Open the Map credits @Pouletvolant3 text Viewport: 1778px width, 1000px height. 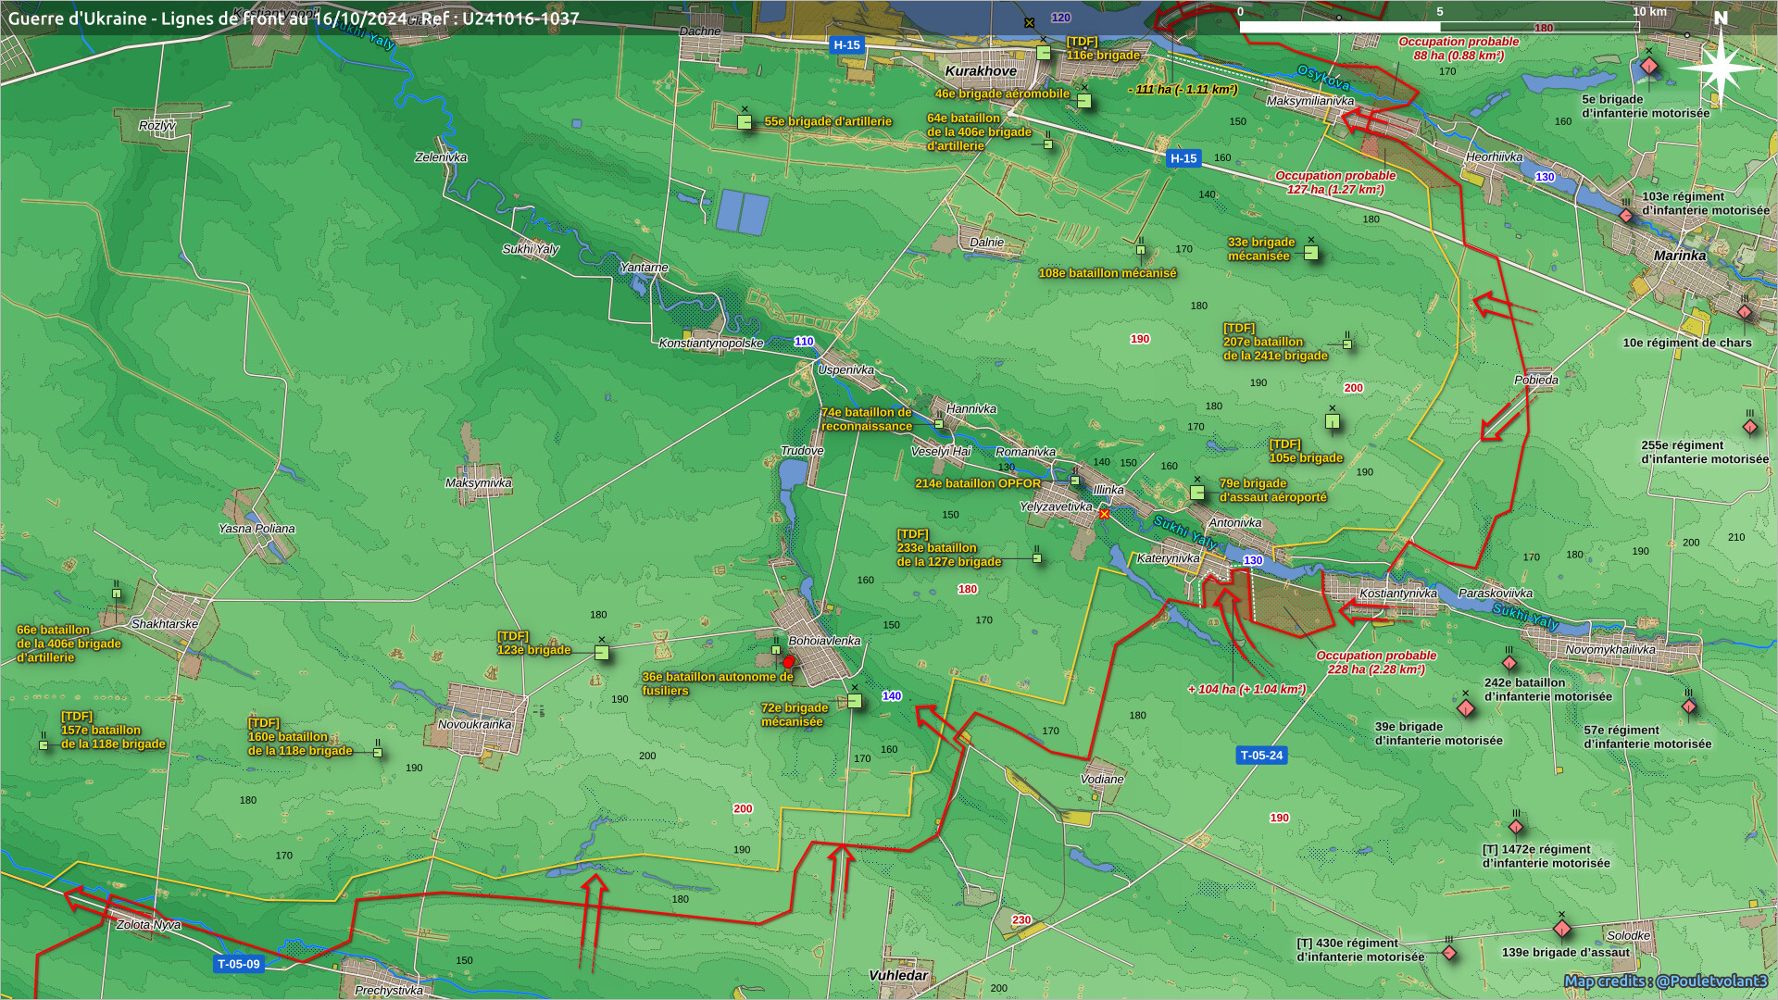(x=1665, y=981)
